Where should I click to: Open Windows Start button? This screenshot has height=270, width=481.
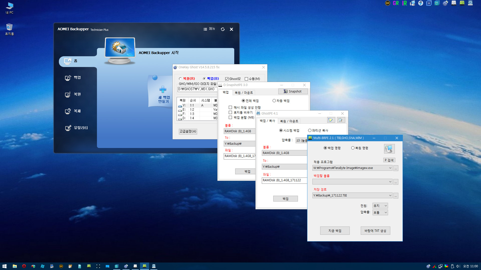4,266
